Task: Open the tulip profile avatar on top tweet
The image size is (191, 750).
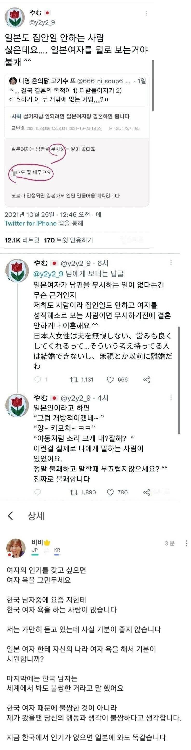Action: pyautogui.click(x=15, y=17)
